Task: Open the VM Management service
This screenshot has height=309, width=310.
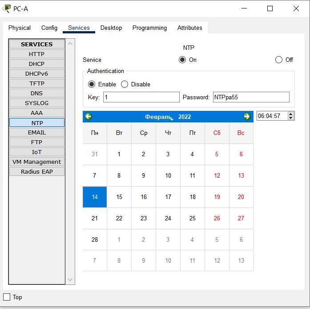Action: coord(37,162)
